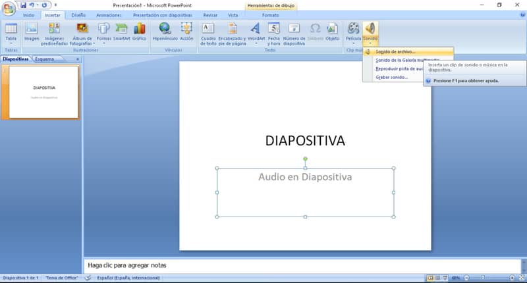The image size is (527, 283).
Task: Click in the Haga clic para agregar notas area
Action: click(x=302, y=265)
